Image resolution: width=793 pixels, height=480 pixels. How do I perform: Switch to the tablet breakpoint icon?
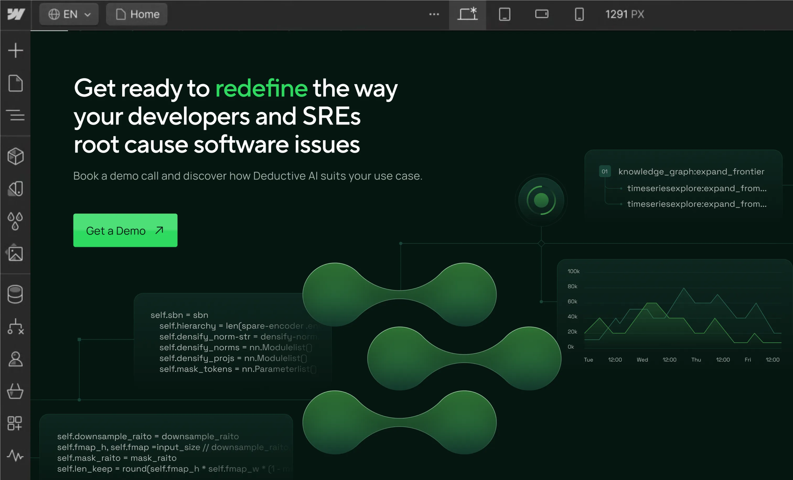[505, 14]
